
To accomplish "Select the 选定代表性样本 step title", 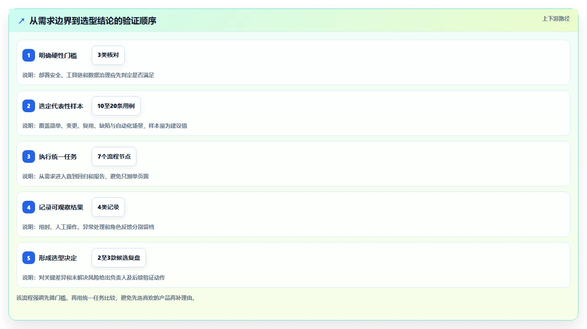I will (61, 106).
